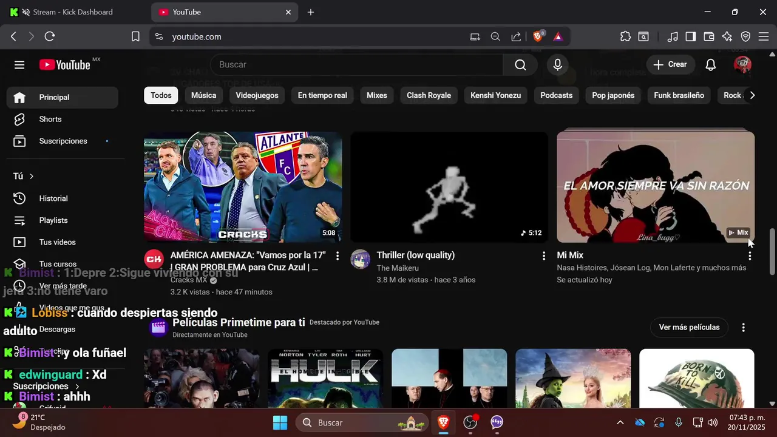Open browser zoom magnifier icon
Viewport: 777px width, 437px height.
pyautogui.click(x=495, y=36)
